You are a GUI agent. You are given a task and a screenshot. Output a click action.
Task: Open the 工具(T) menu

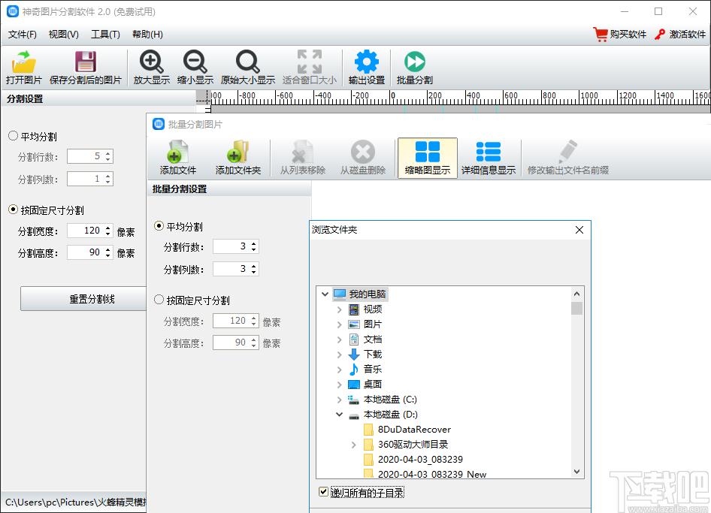[106, 35]
